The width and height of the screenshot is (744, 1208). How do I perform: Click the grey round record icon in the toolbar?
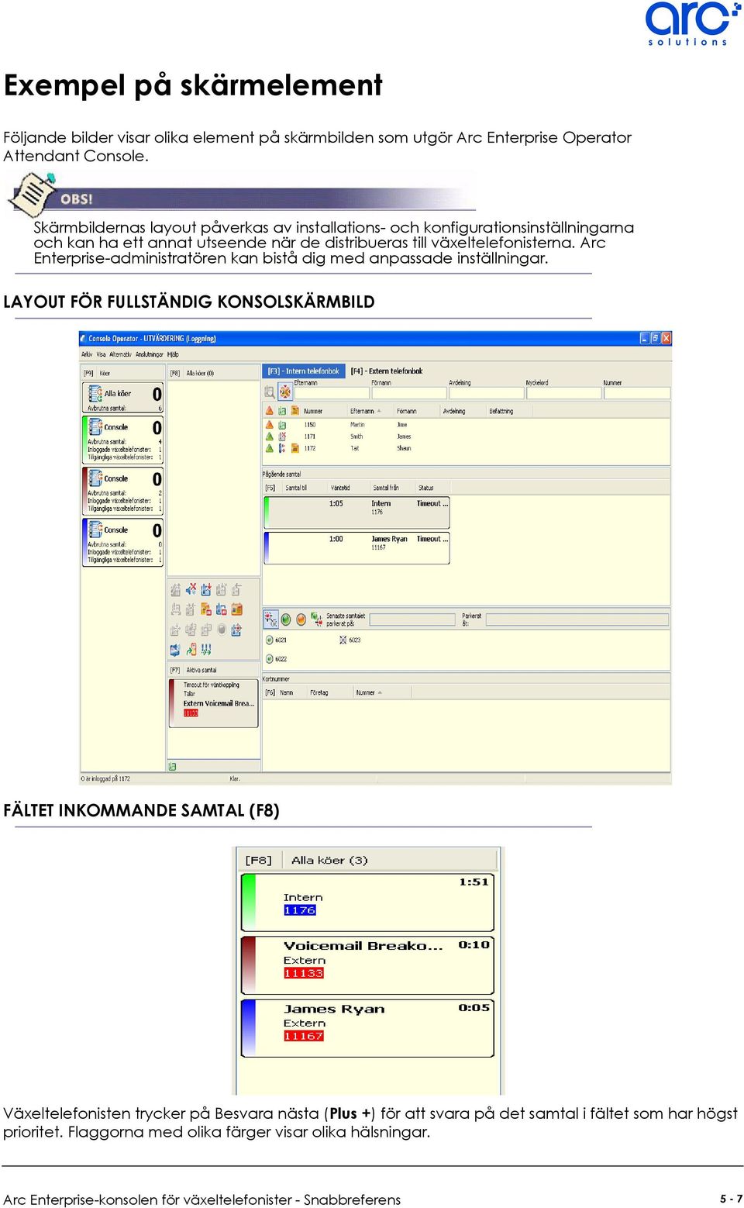(x=222, y=630)
